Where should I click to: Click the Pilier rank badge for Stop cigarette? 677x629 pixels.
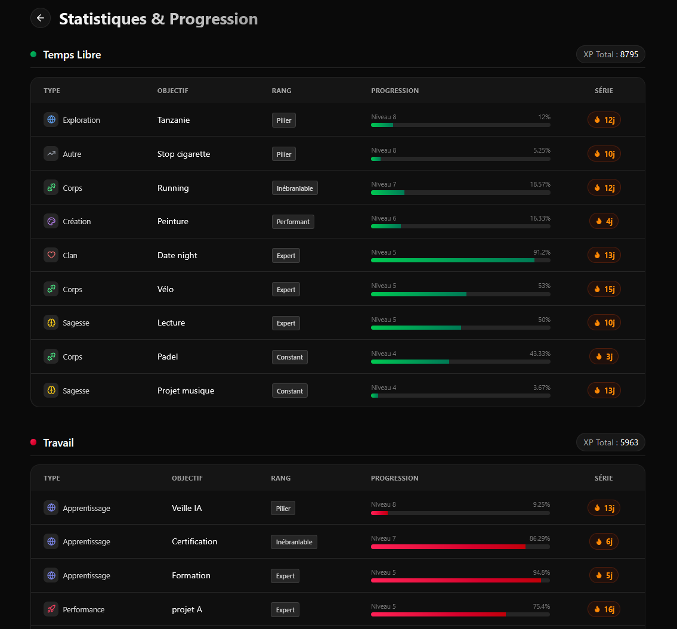tap(284, 154)
